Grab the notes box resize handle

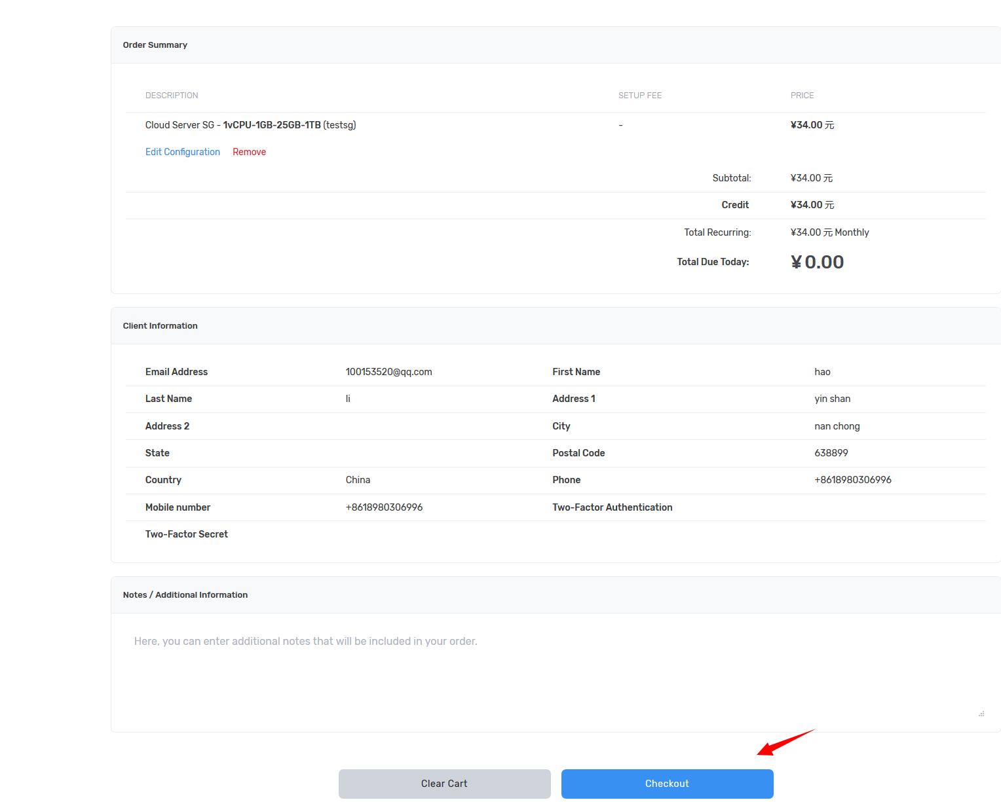[x=981, y=714]
